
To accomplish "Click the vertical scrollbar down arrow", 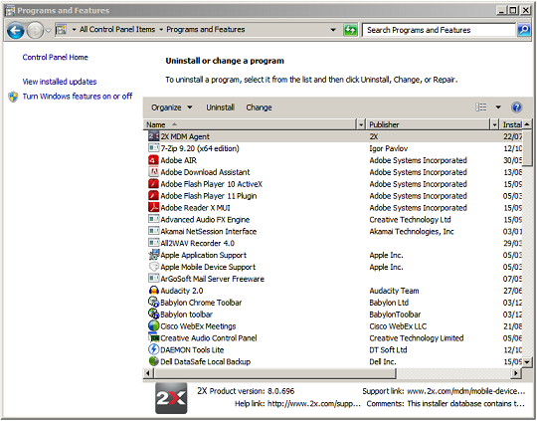I will [527, 361].
